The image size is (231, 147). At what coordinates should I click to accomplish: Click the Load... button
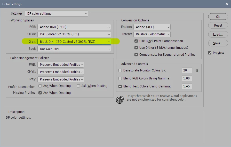tap(218, 35)
